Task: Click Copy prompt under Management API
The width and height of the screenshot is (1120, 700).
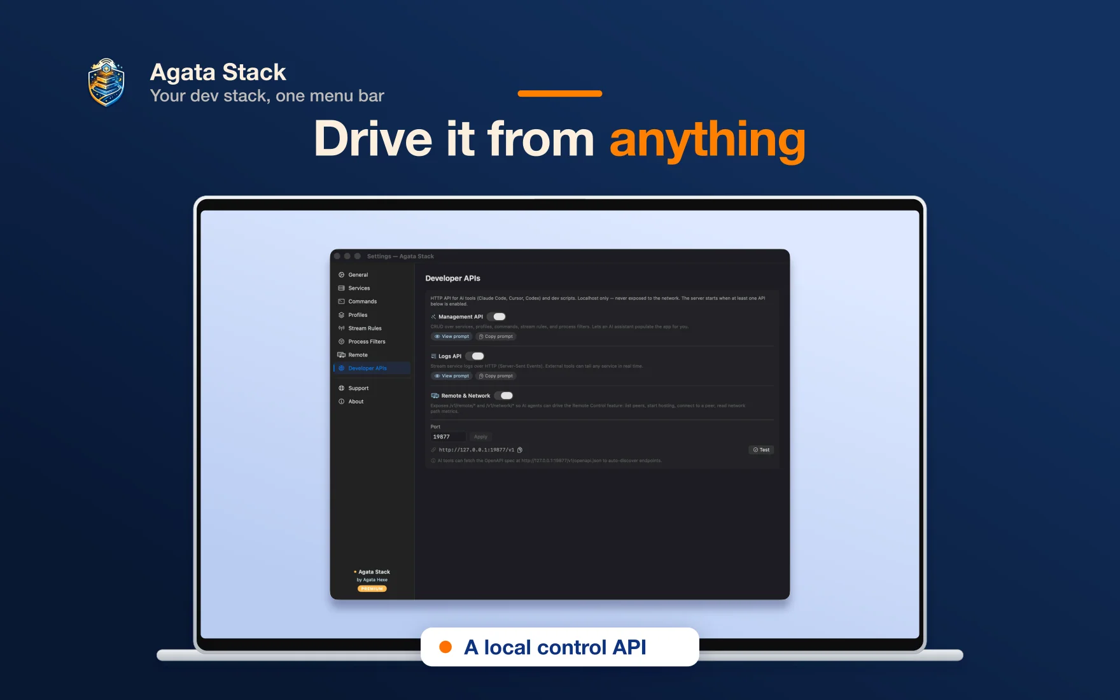Action: coord(496,337)
